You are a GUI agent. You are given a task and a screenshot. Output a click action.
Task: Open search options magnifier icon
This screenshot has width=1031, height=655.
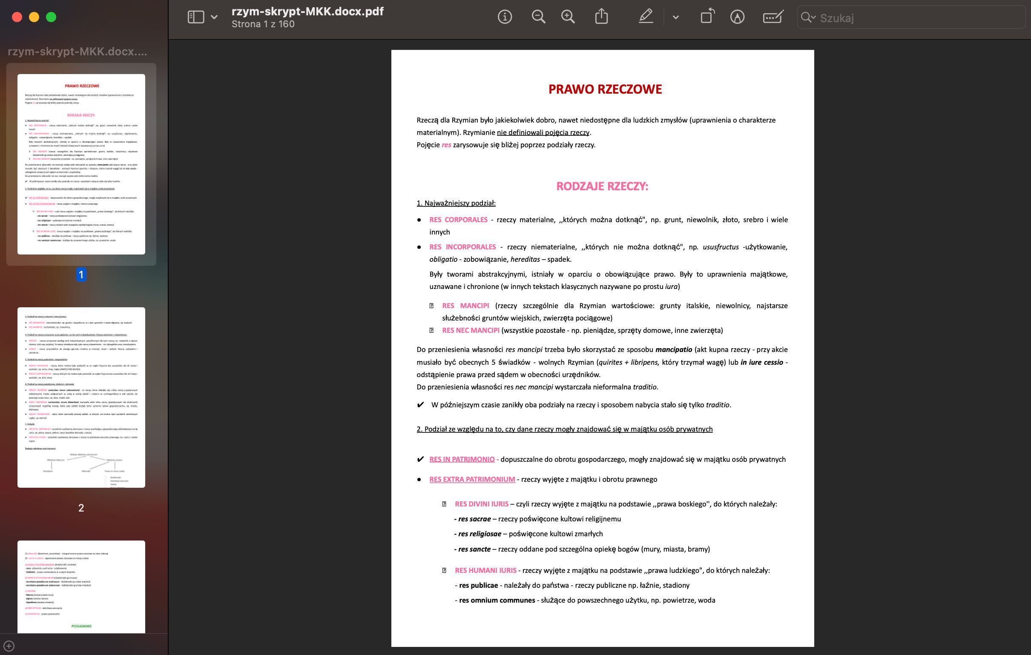point(808,17)
